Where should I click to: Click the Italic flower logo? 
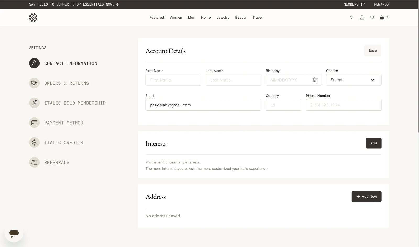[x=33, y=18]
